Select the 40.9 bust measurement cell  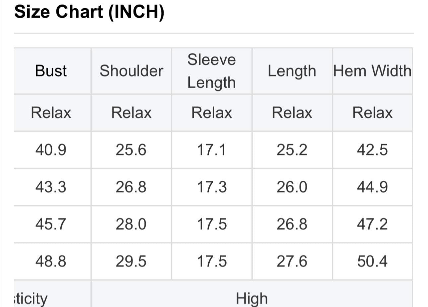pos(51,150)
